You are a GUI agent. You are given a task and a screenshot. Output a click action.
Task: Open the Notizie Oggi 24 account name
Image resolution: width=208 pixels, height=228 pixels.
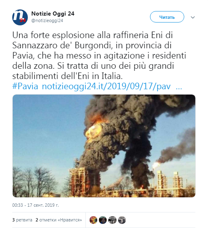[x=53, y=14]
